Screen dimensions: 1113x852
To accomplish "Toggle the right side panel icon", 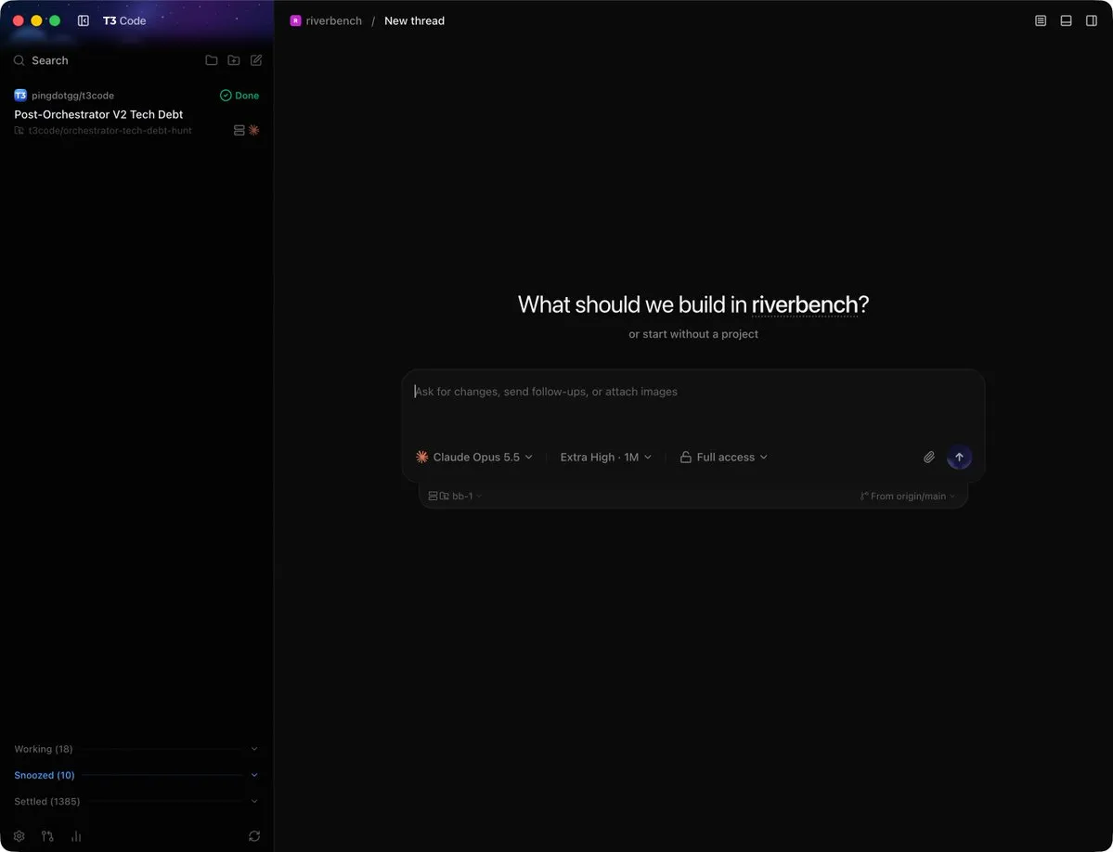I will click(1092, 20).
